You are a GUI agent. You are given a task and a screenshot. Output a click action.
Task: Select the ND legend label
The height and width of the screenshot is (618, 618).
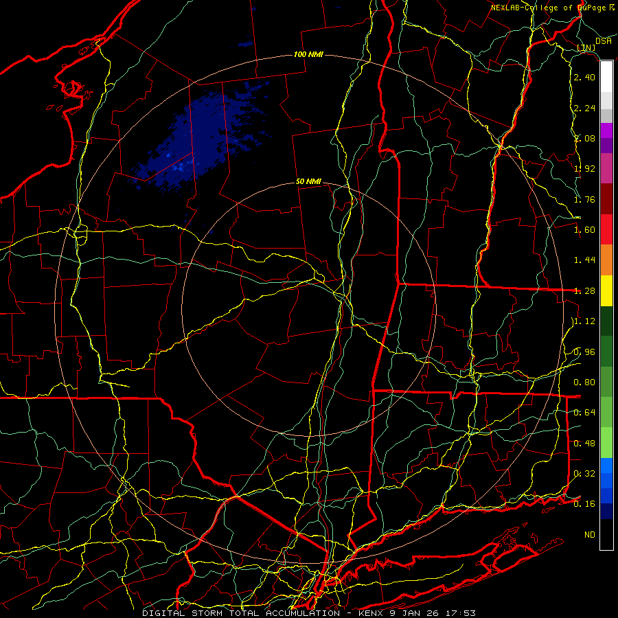click(x=590, y=535)
